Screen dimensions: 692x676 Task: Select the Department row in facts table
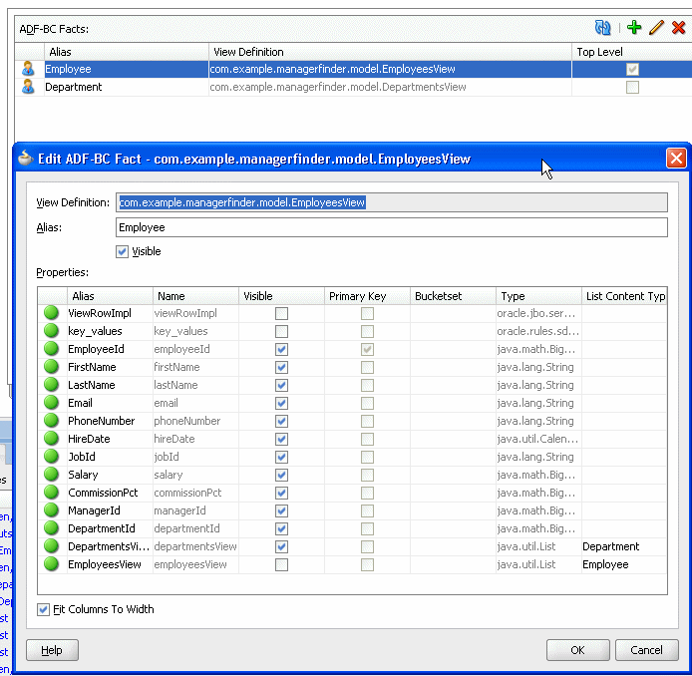point(299,88)
